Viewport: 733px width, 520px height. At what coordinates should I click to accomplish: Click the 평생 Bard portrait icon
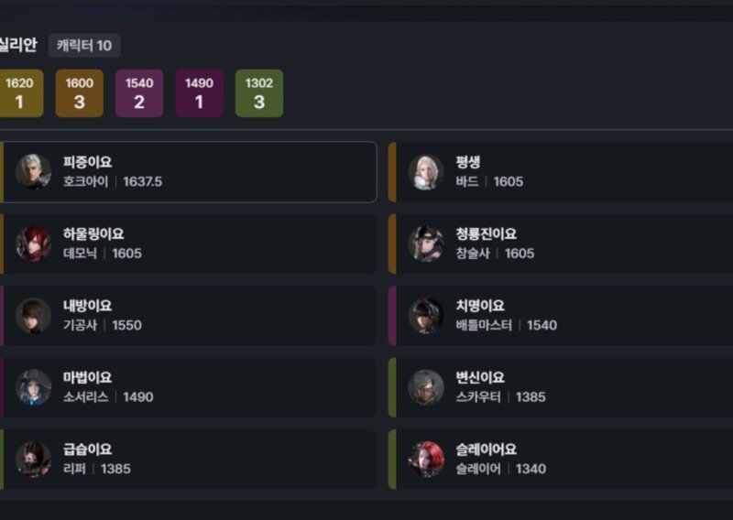tap(426, 172)
